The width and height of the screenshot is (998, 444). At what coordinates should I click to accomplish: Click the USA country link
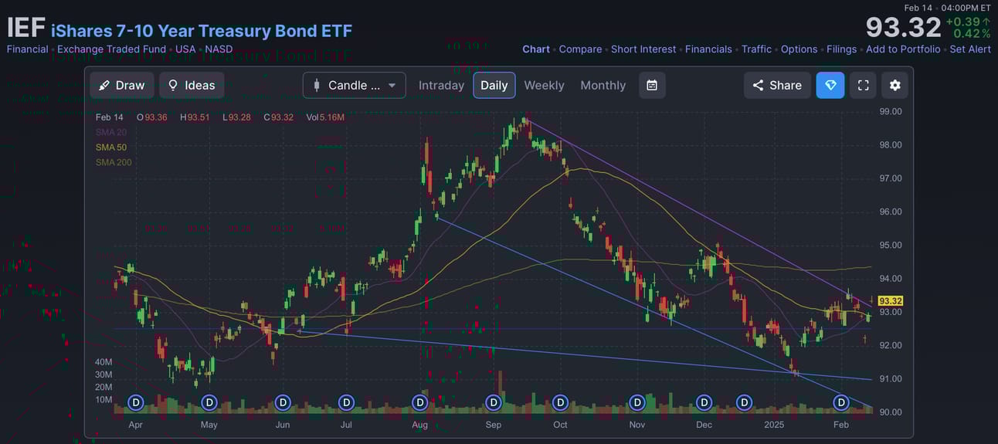click(185, 49)
